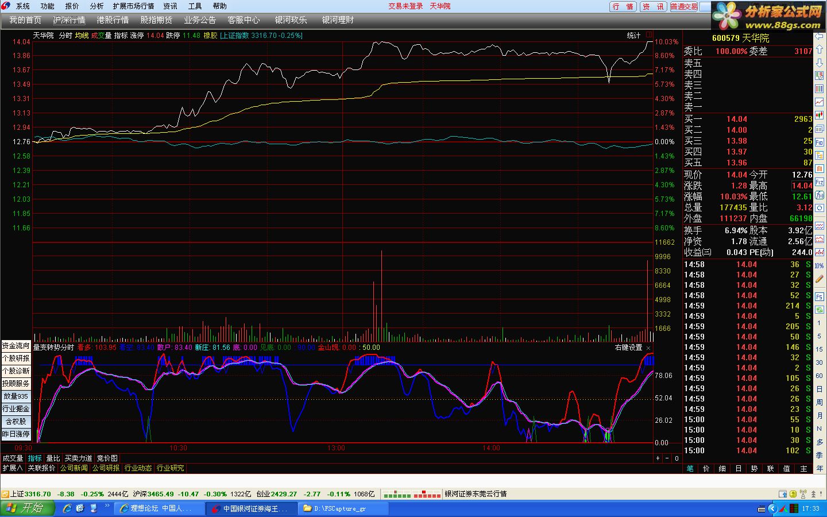Screen dimensions: 827x517
Task: Switch to 业务公告 tab
Action: (200, 20)
